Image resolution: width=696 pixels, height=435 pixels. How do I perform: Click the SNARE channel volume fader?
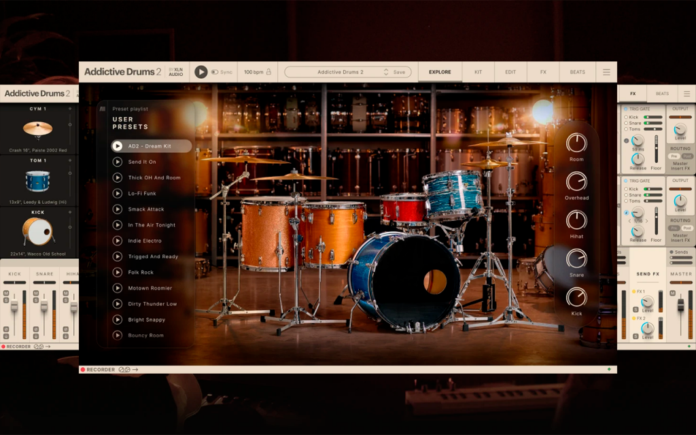tap(44, 306)
